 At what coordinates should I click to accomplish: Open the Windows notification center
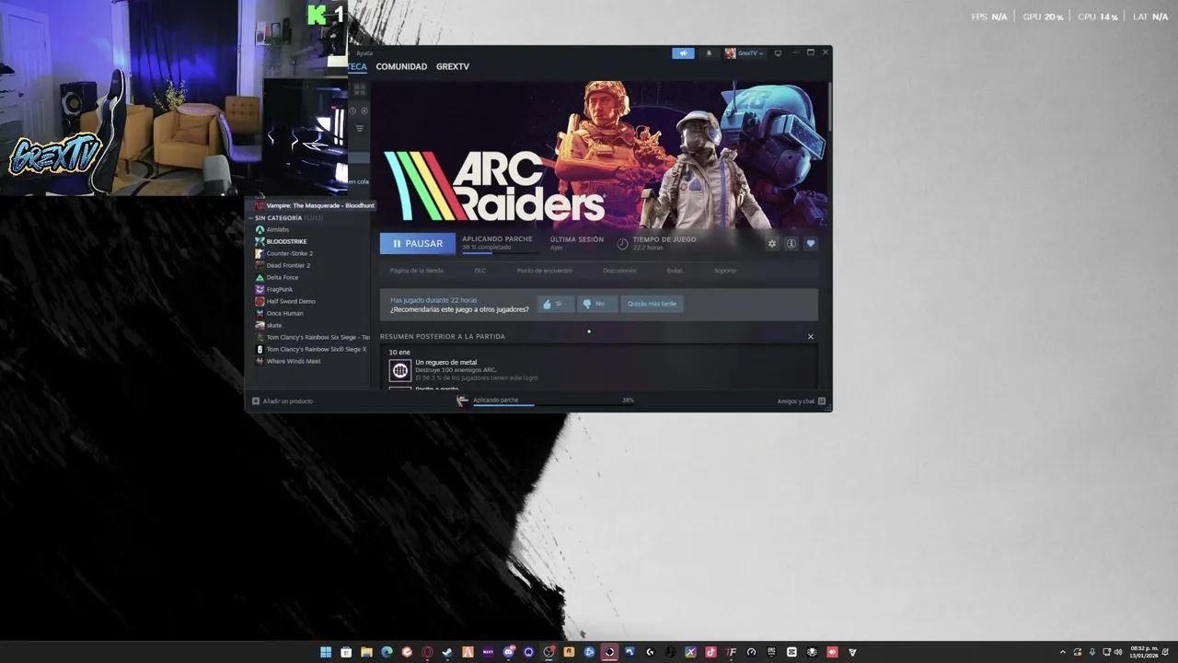1164,652
